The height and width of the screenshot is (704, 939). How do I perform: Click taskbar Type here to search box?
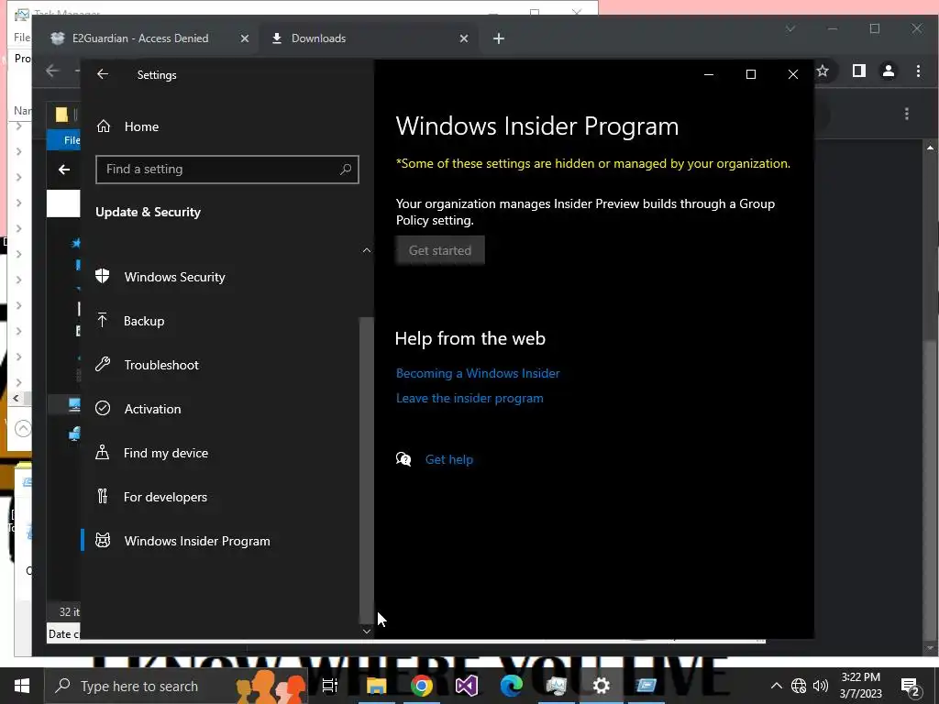pos(176,686)
